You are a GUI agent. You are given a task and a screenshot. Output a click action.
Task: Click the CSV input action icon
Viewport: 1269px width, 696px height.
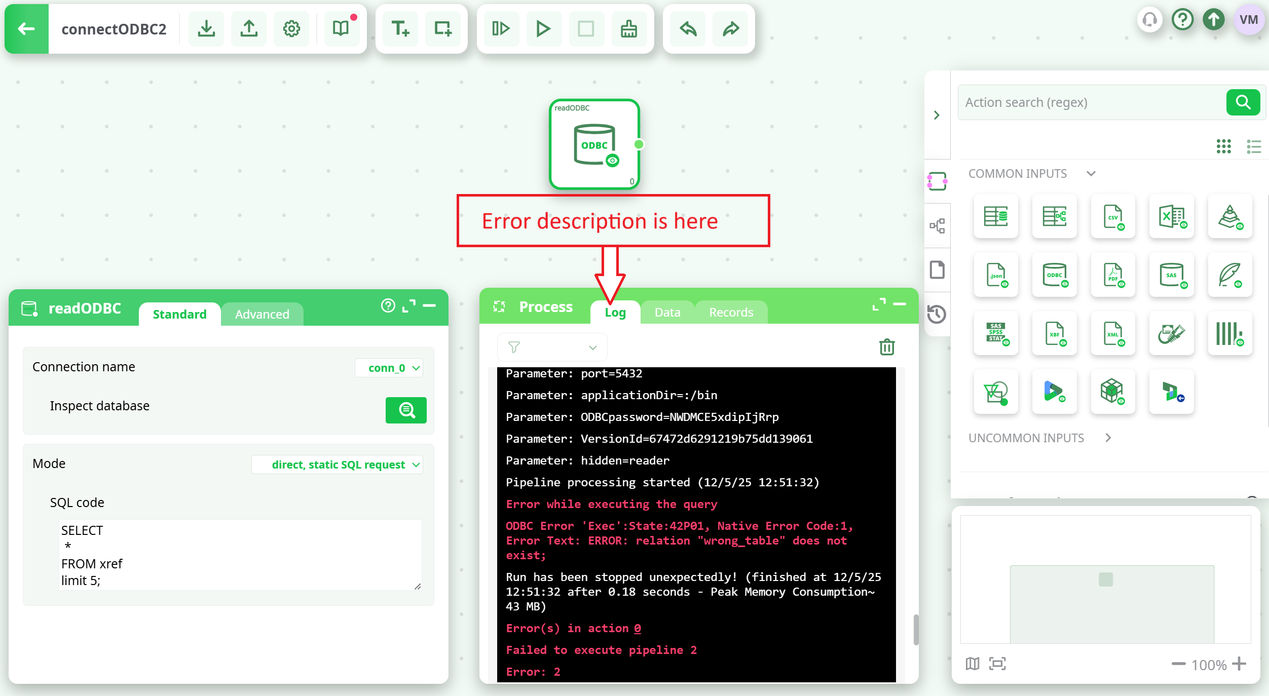point(1113,217)
